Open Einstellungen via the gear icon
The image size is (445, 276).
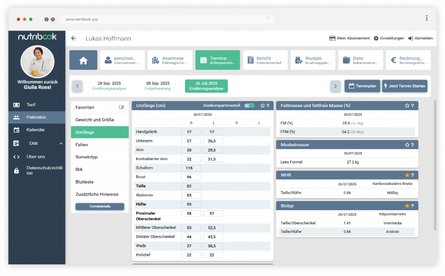tap(376, 38)
